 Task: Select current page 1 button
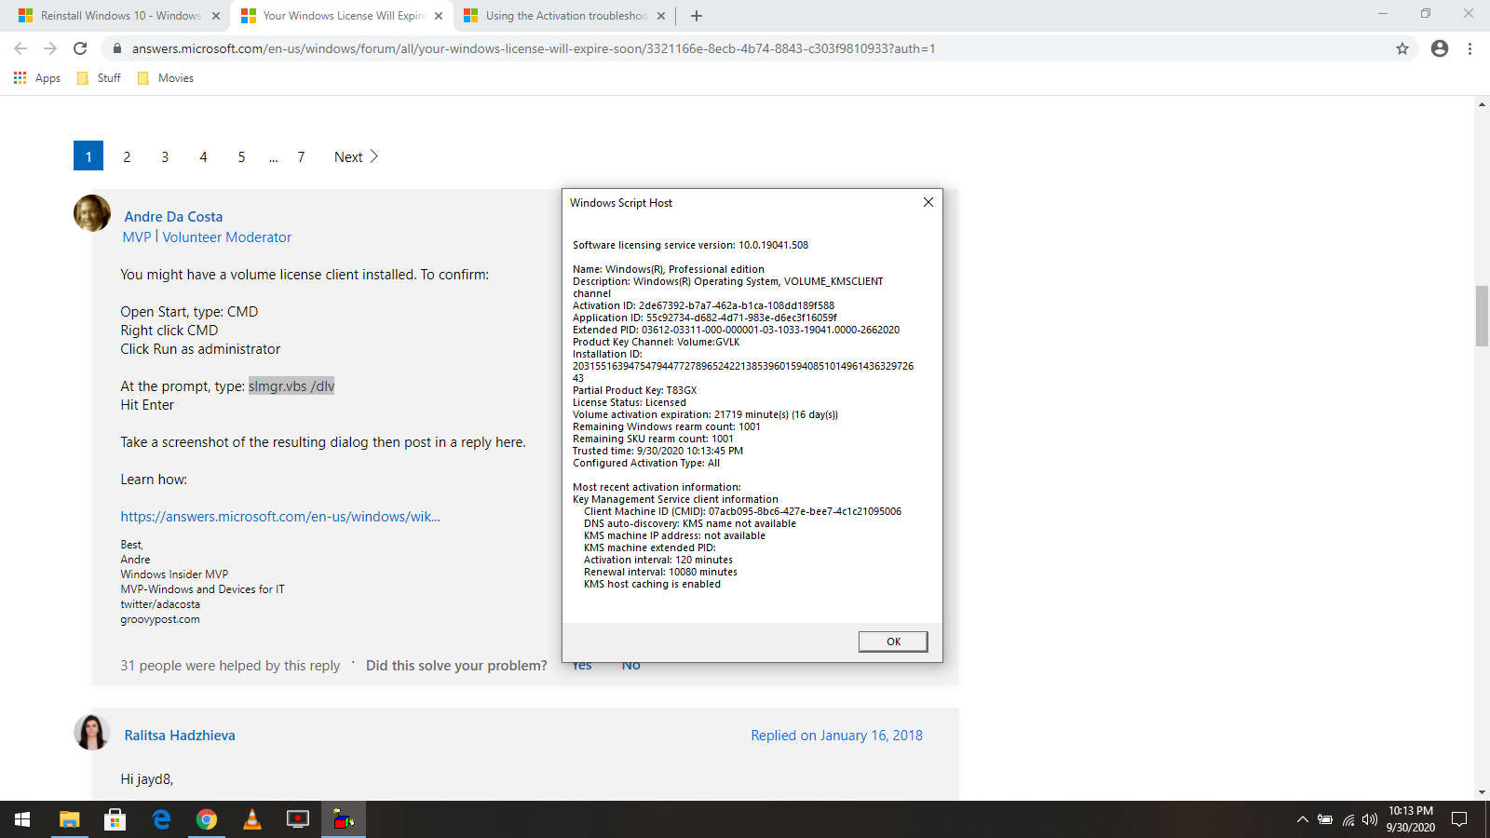88,155
